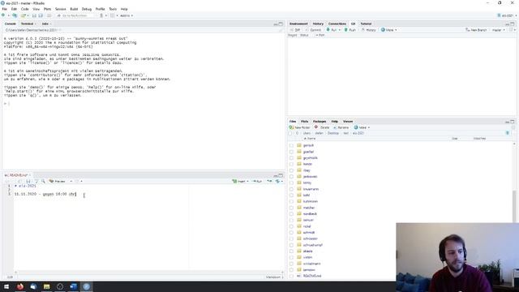Image resolution: width=519 pixels, height=292 pixels.
Task: Tick the checkbox for jankowski folder
Action: coord(291,177)
